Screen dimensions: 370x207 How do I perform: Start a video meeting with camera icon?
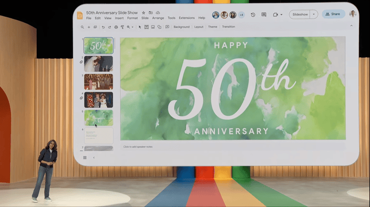275,15
